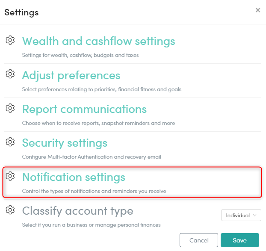Click the Settings dialog title

[21, 12]
